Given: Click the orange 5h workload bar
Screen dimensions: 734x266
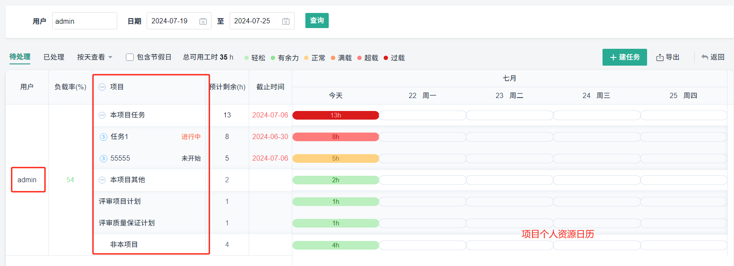Looking at the screenshot, I should coord(336,158).
